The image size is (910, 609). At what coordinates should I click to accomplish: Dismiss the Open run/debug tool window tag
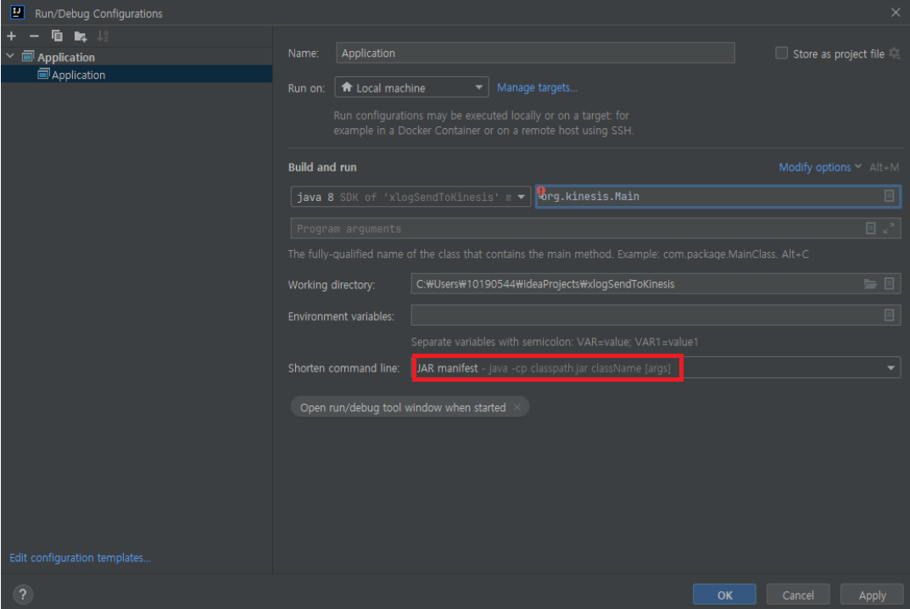pos(519,406)
